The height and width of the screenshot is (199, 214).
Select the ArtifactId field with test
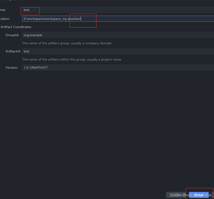pyautogui.click(x=118, y=51)
